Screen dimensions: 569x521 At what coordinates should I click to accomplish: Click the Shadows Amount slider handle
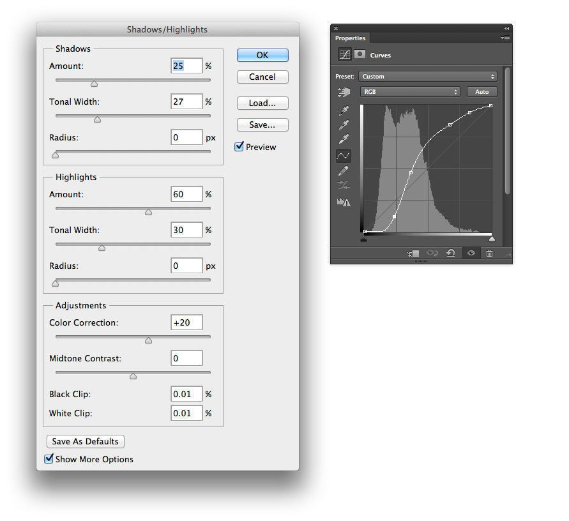[94, 84]
